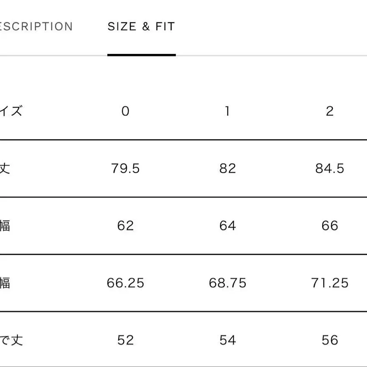Switch to the DESCRIPTION tab
Viewport: 367px width, 367px height.
36,27
